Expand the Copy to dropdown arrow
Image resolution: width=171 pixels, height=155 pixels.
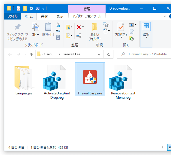71,36
